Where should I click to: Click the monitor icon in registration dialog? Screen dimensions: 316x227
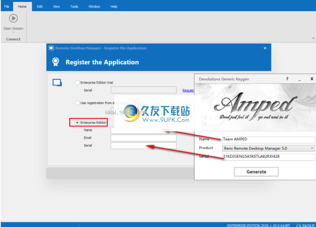click(57, 83)
